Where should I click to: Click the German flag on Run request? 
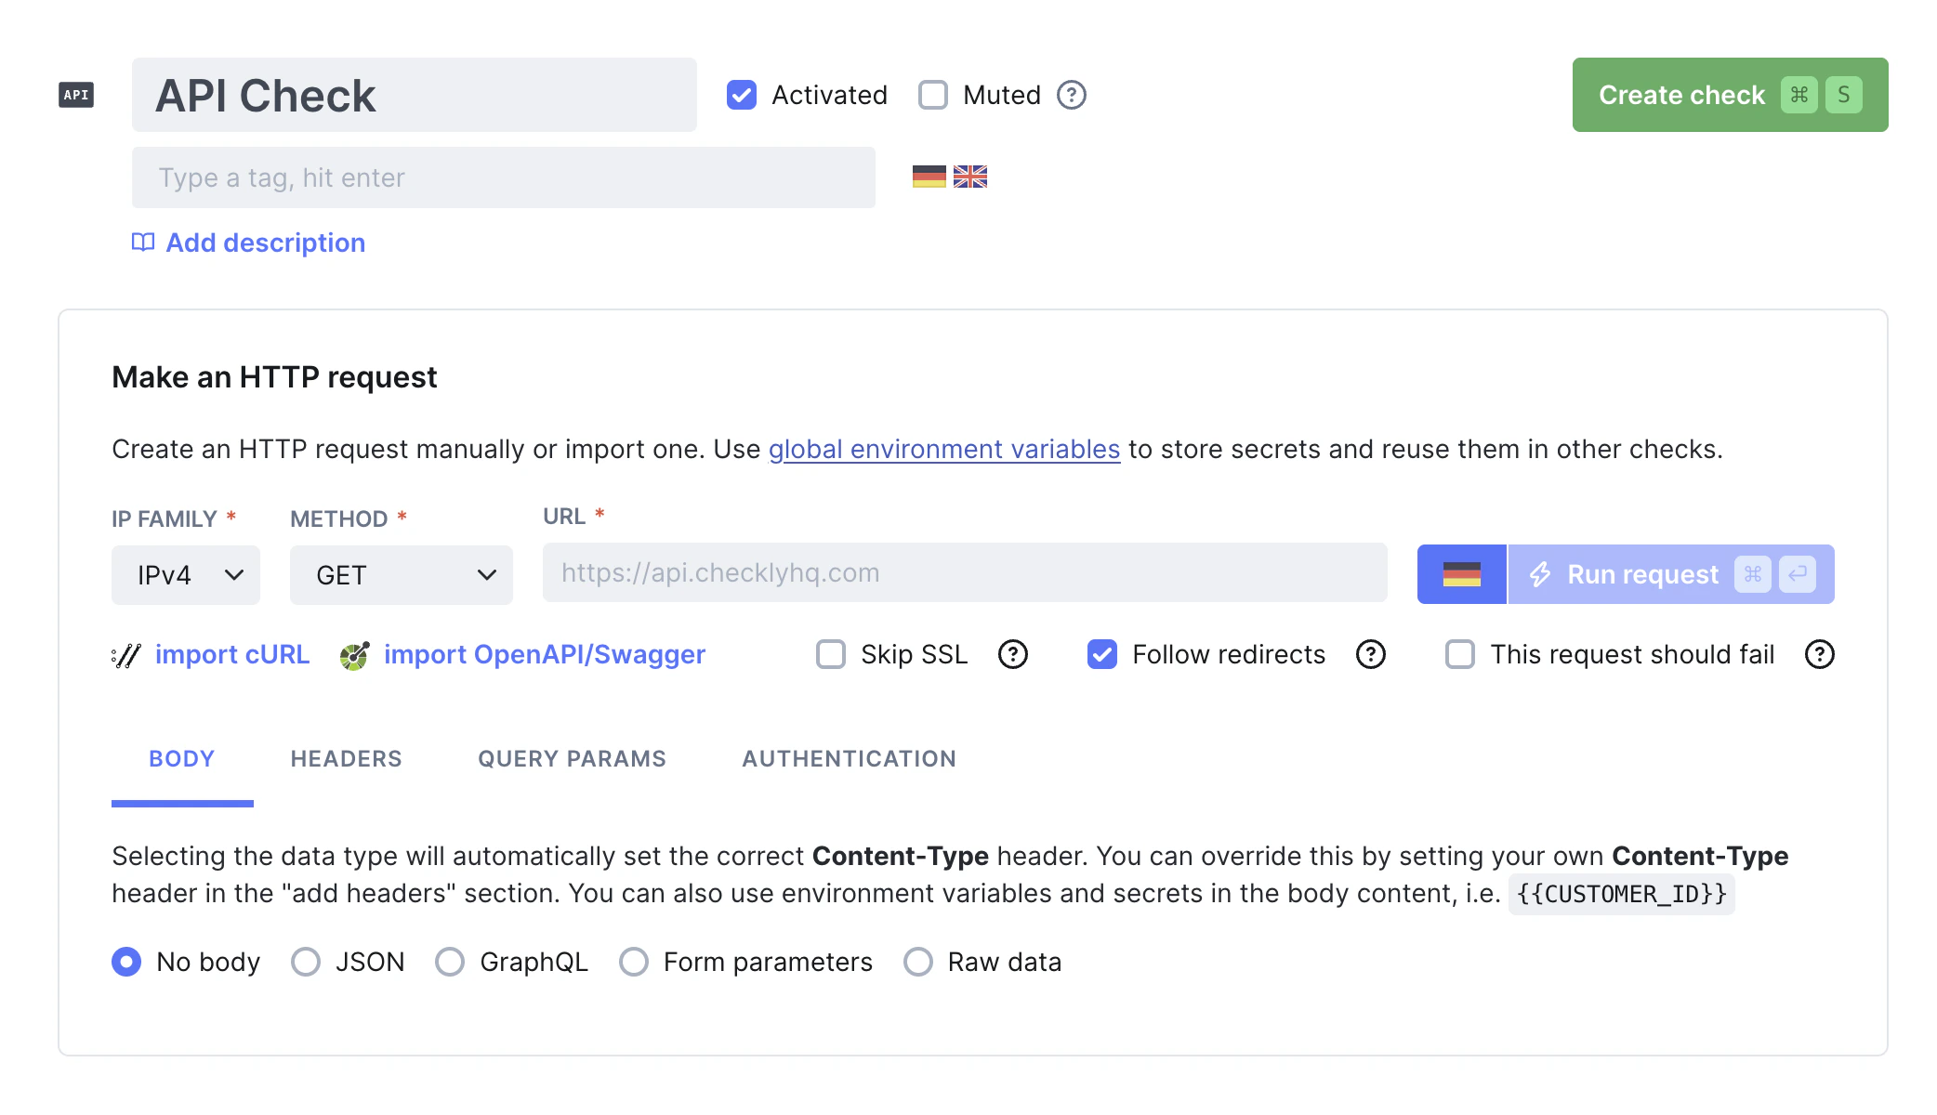click(1460, 574)
